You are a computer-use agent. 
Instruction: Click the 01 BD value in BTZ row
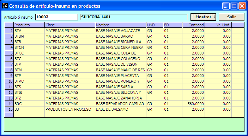[x=173, y=98]
